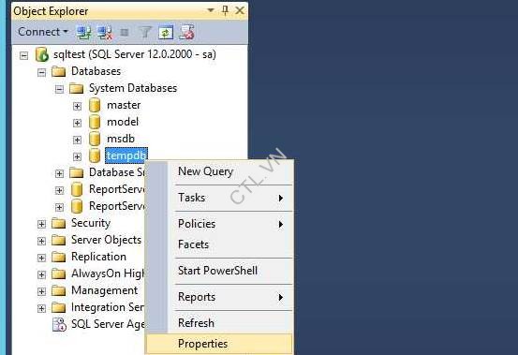Click the Refresh toolbar icon
Screen dimensions: 518x355
coord(166,33)
